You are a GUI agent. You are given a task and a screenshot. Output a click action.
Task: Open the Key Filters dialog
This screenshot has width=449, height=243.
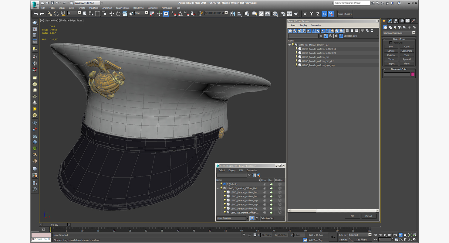(363, 239)
